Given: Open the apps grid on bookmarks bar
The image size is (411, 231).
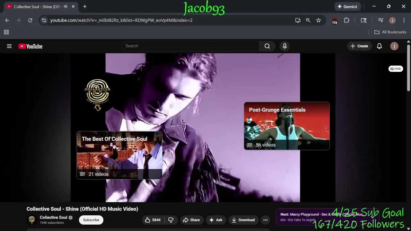Looking at the screenshot, I should click(6, 32).
